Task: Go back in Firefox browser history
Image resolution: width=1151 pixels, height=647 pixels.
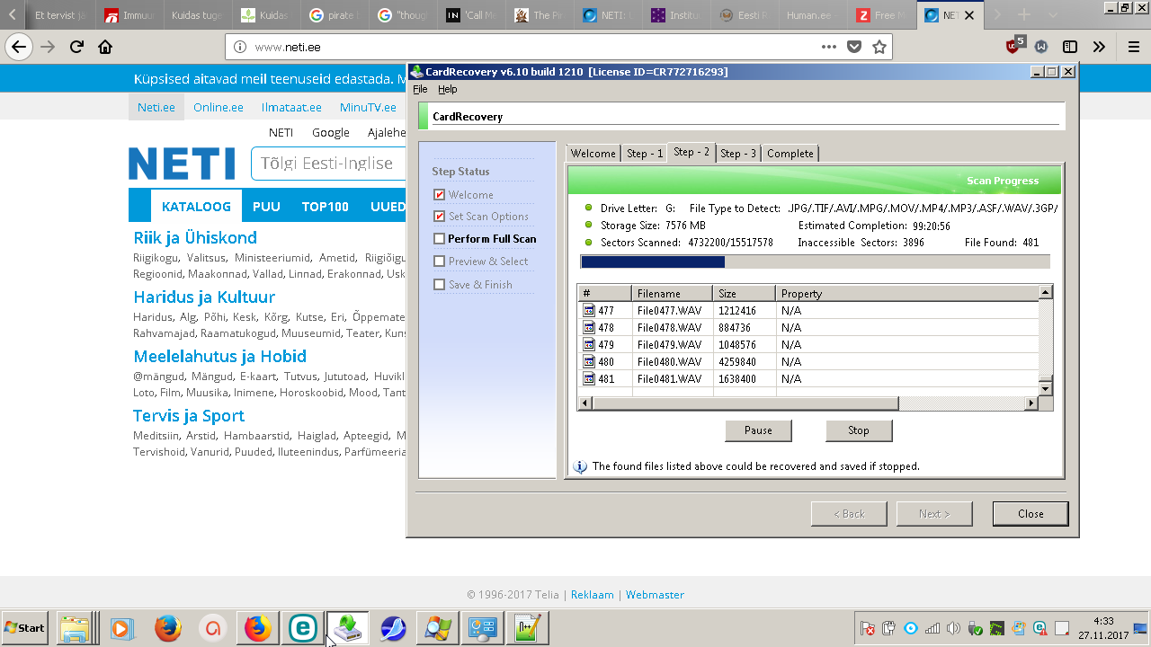Action: tap(19, 47)
